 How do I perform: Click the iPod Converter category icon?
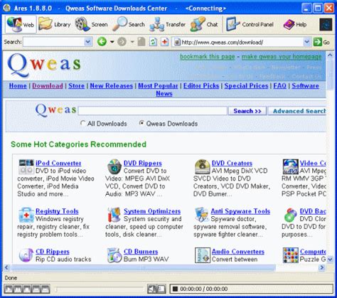click(26, 166)
